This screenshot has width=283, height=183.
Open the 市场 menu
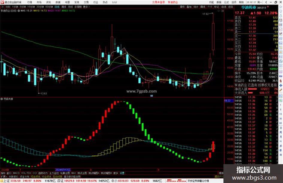pyautogui.click(x=39, y=2)
